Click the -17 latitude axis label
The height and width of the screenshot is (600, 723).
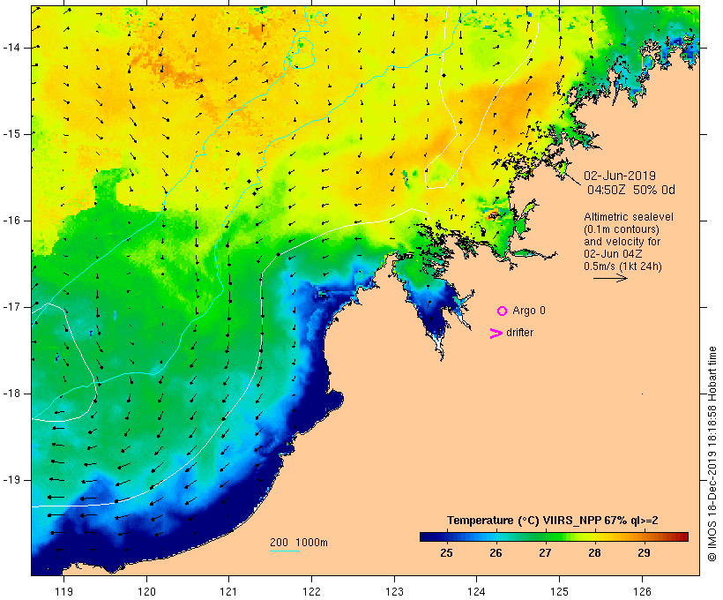click(x=11, y=307)
